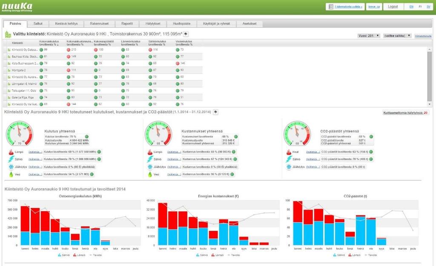Click the Jäähdytys snowflake icon under Kulutus yhteensä
Image resolution: width=436 pixels, height=266 pixels.
coord(11,167)
